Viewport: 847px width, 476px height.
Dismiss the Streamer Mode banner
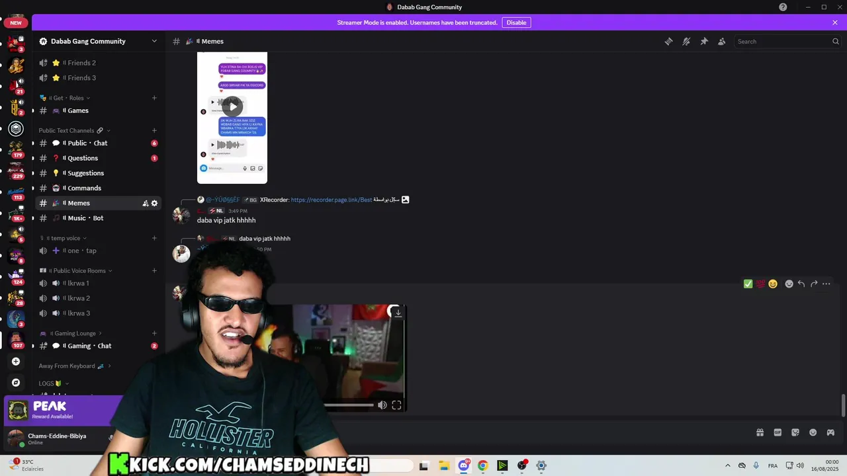click(835, 22)
